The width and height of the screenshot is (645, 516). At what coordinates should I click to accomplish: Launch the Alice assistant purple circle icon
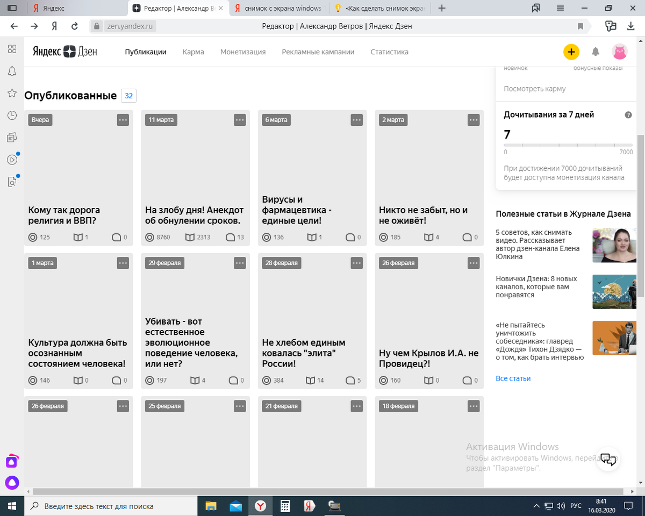pos(12,482)
